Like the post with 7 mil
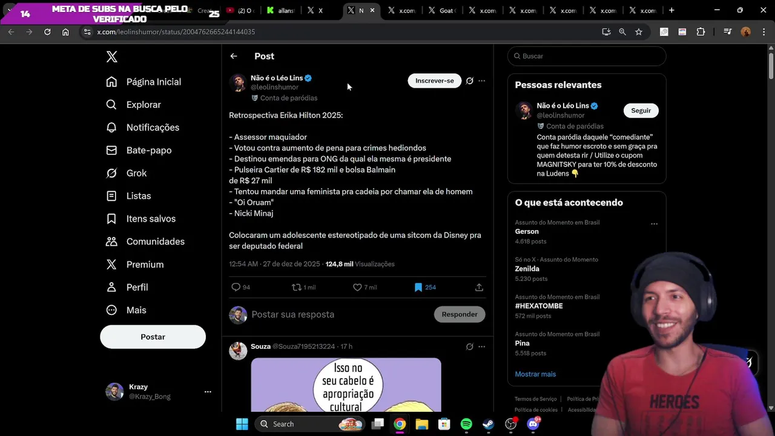775x436 pixels. coord(357,287)
